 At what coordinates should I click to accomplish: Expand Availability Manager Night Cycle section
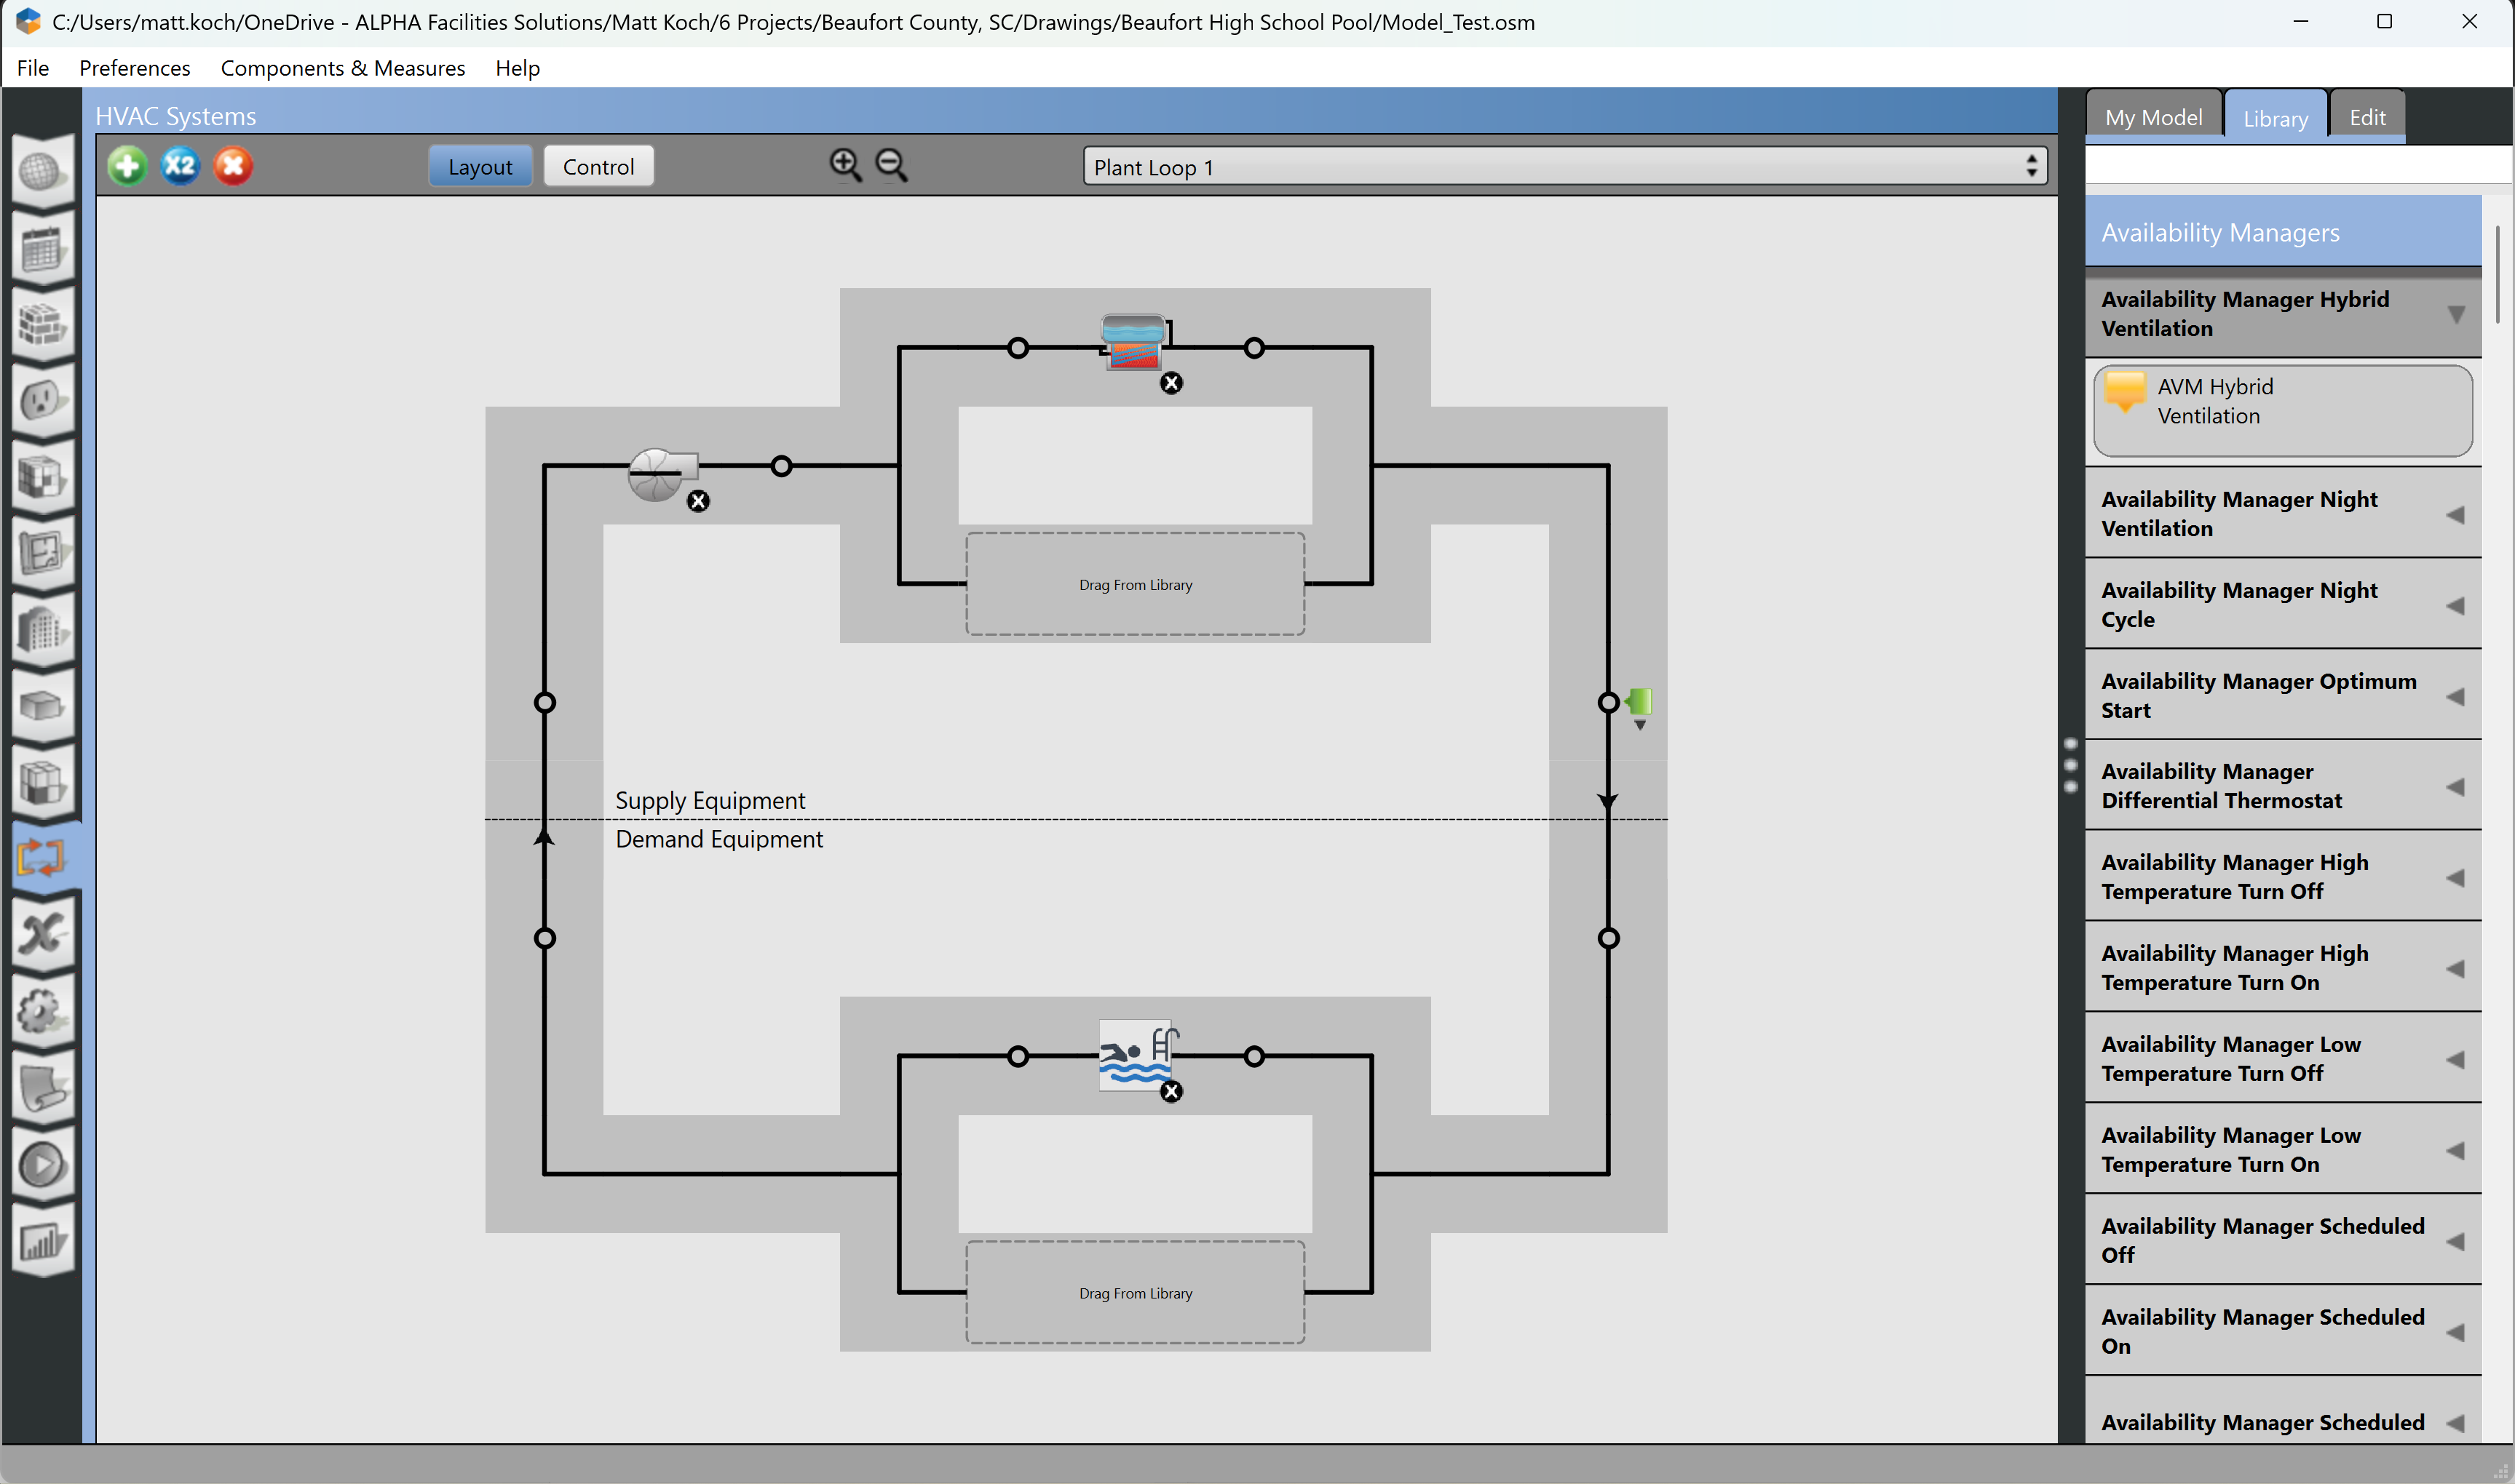[x=2283, y=605]
